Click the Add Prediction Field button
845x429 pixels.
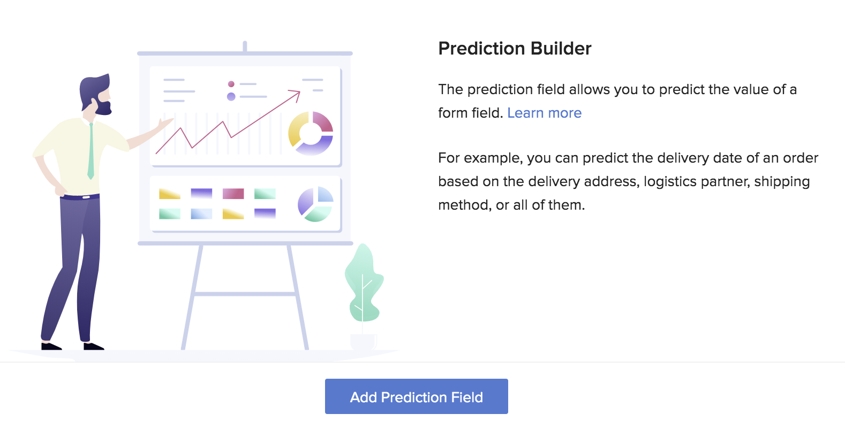[x=416, y=396]
